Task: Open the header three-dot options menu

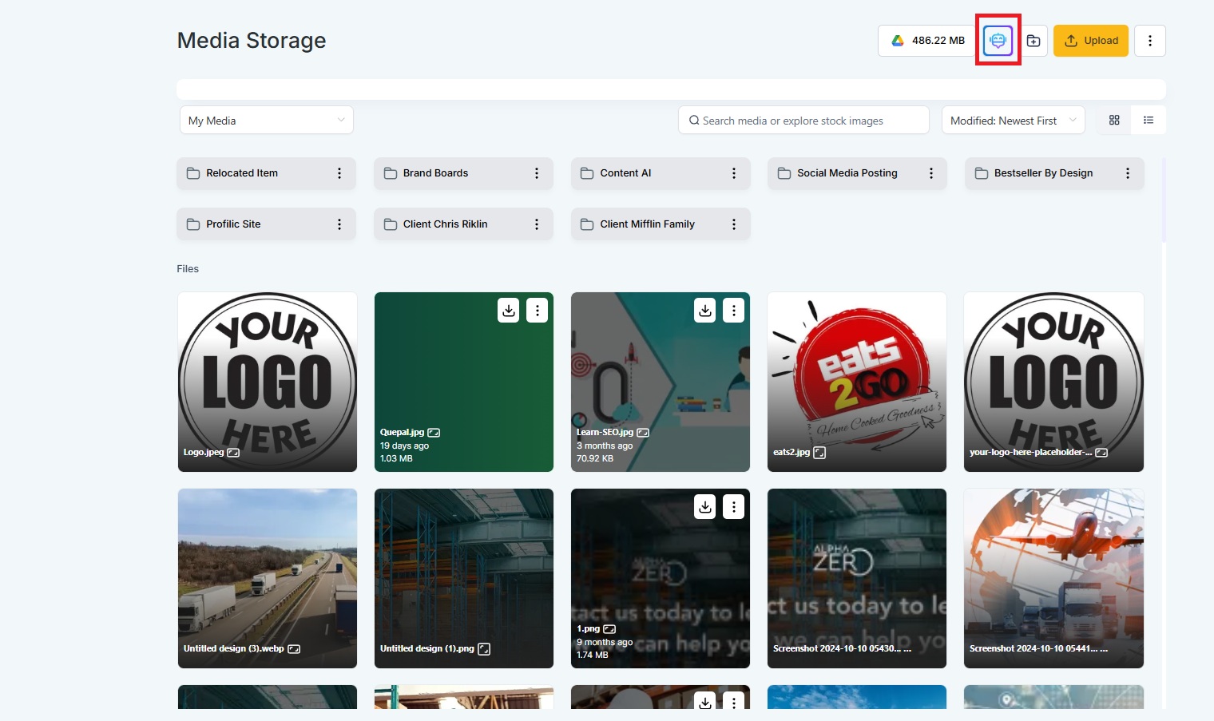Action: (x=1149, y=41)
